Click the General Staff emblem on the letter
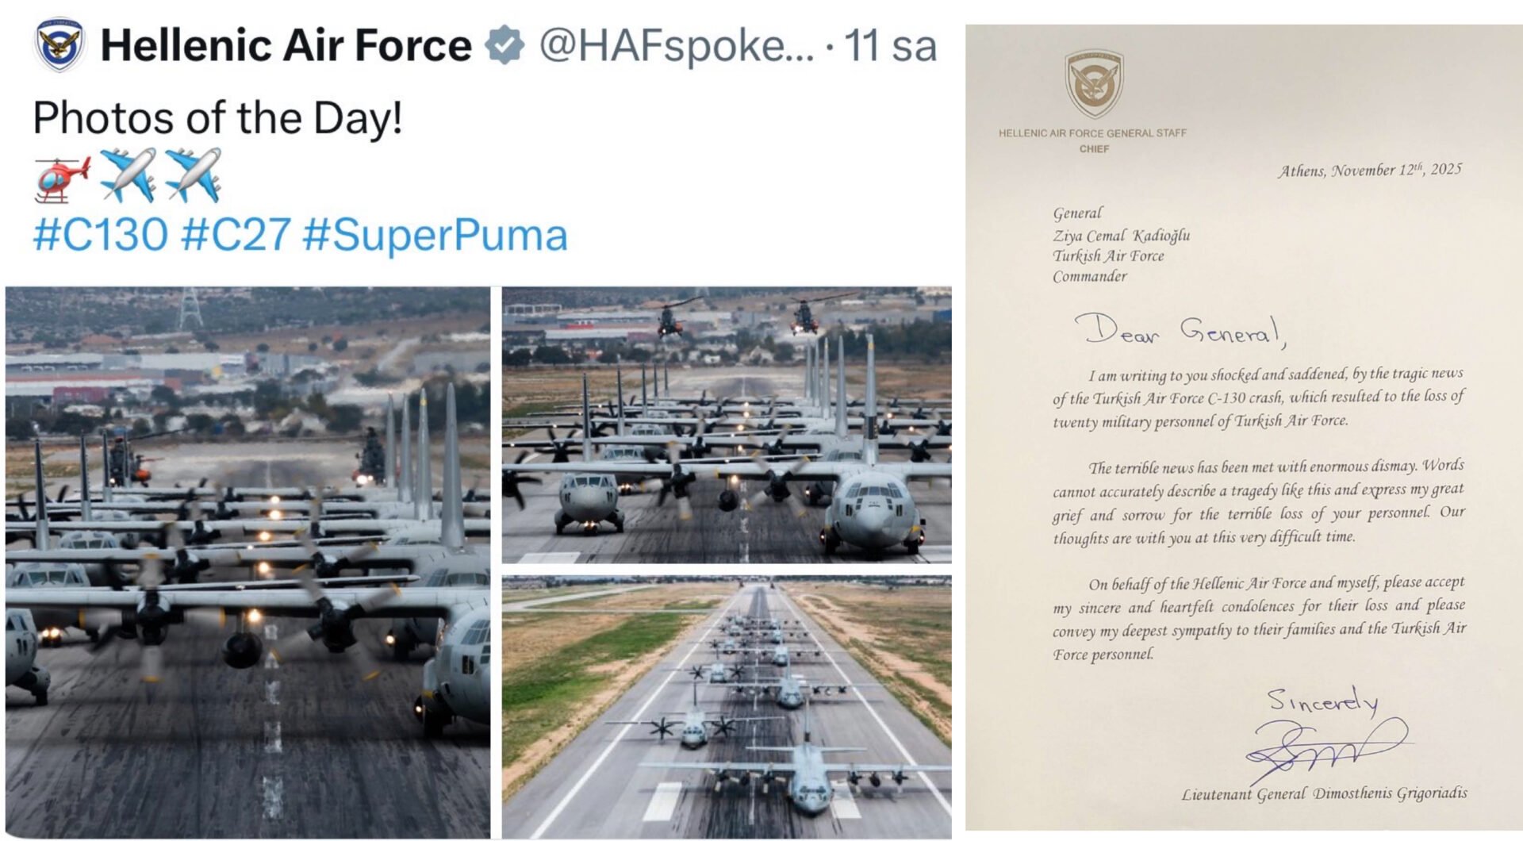The height and width of the screenshot is (841, 1523). pyautogui.click(x=1094, y=84)
